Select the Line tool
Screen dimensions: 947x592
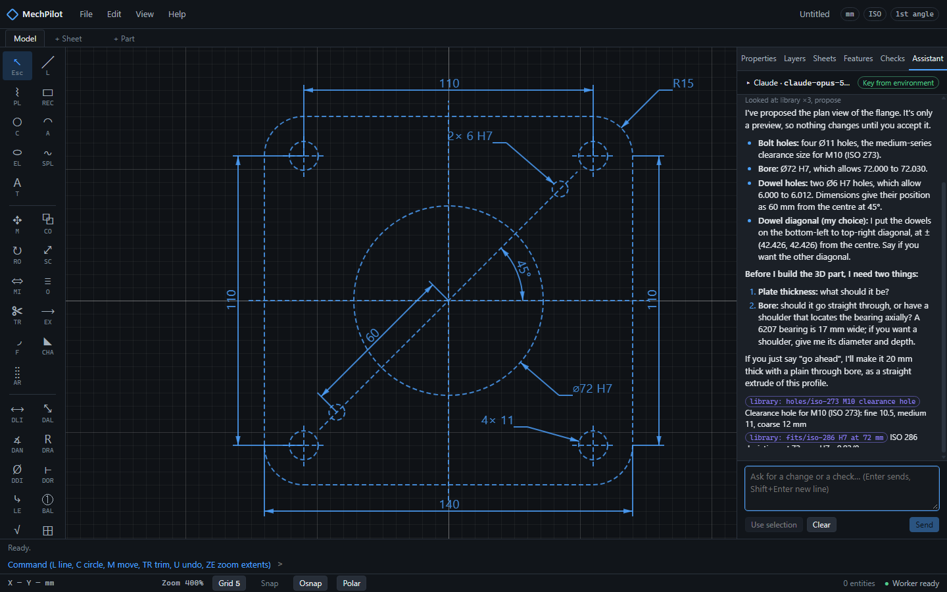pos(48,66)
